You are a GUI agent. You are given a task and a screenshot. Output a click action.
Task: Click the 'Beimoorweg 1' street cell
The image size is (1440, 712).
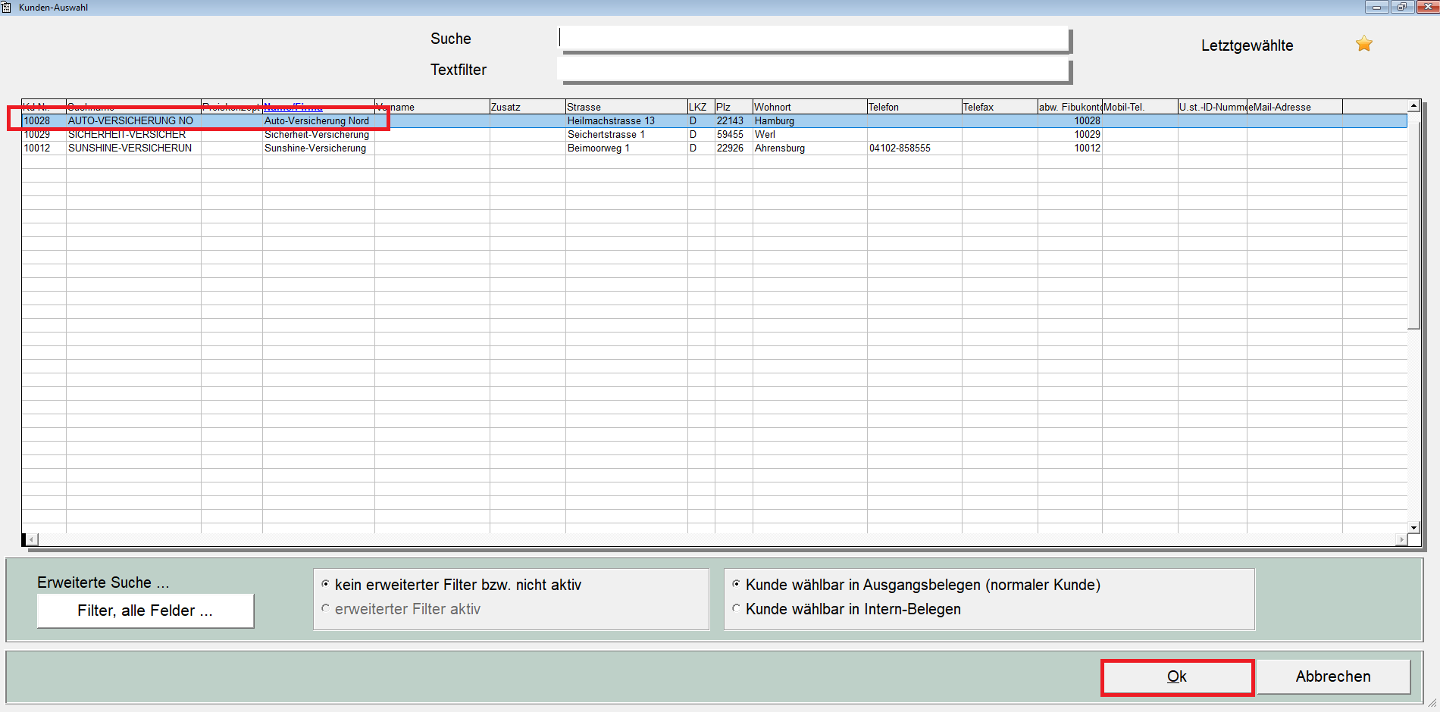click(627, 148)
